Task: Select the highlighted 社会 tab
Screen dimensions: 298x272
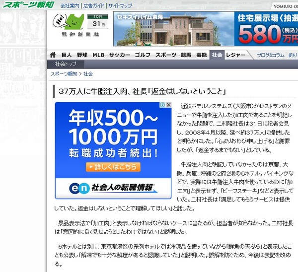Action: [x=217, y=55]
